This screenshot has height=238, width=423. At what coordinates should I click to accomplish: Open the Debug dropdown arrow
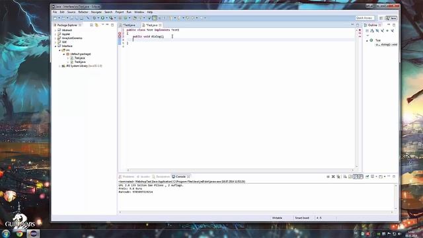tap(98, 18)
